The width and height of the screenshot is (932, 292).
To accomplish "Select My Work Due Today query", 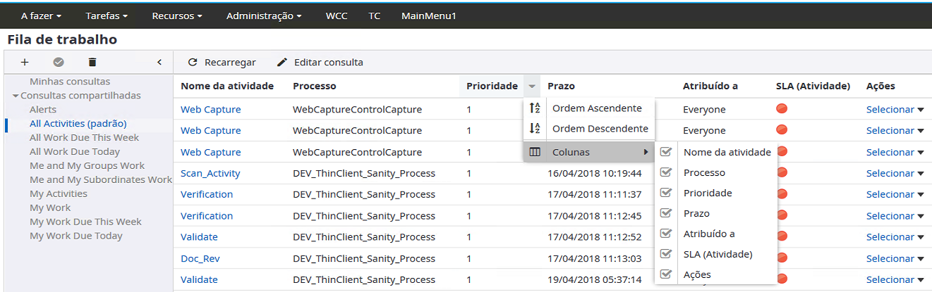I will (76, 236).
